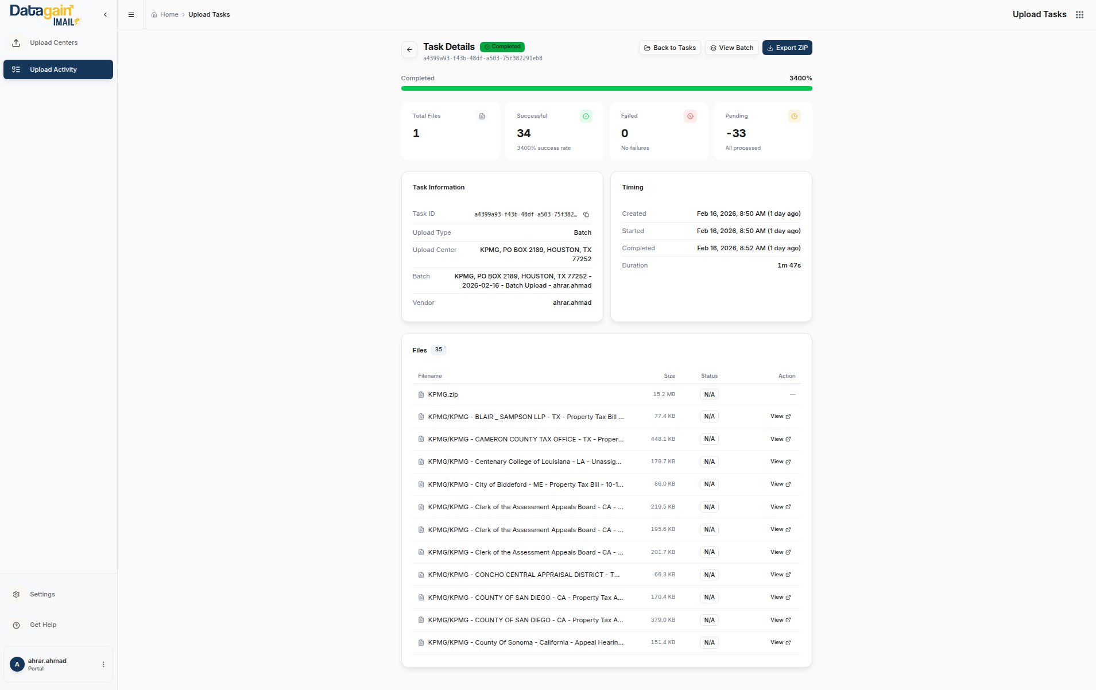Click the green completed progress bar
This screenshot has width=1096, height=690.
click(x=606, y=88)
